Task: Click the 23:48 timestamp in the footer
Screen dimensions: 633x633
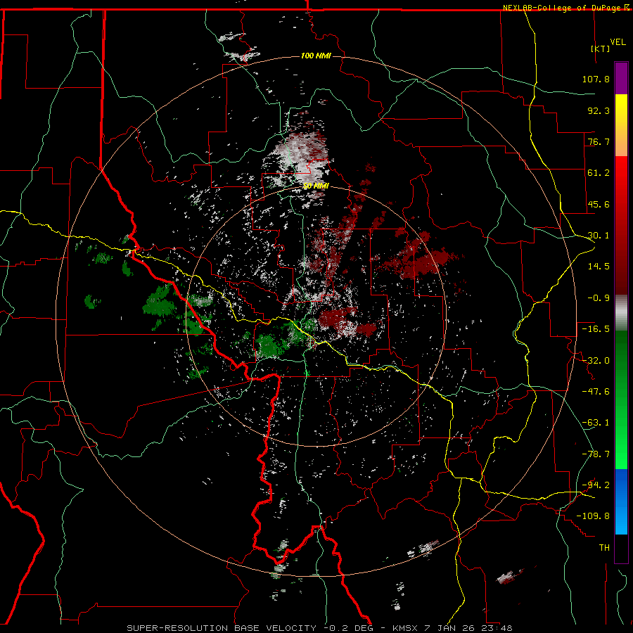Action: [x=497, y=628]
